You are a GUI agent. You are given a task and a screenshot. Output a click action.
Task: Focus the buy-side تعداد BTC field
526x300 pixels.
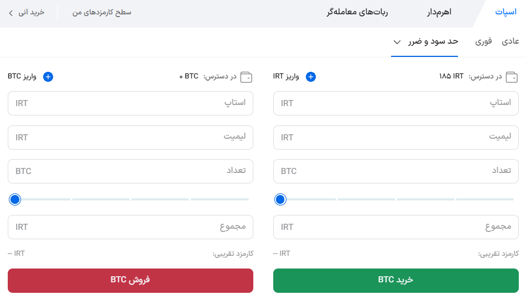tap(395, 171)
